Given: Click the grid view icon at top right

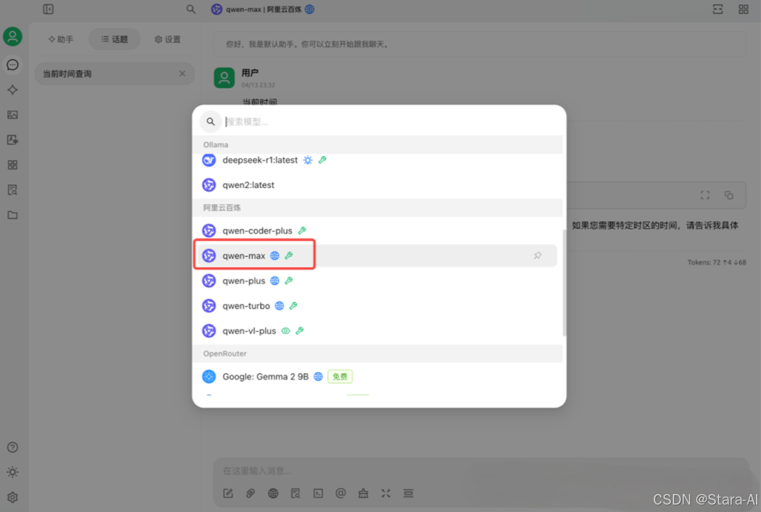Looking at the screenshot, I should click(743, 9).
